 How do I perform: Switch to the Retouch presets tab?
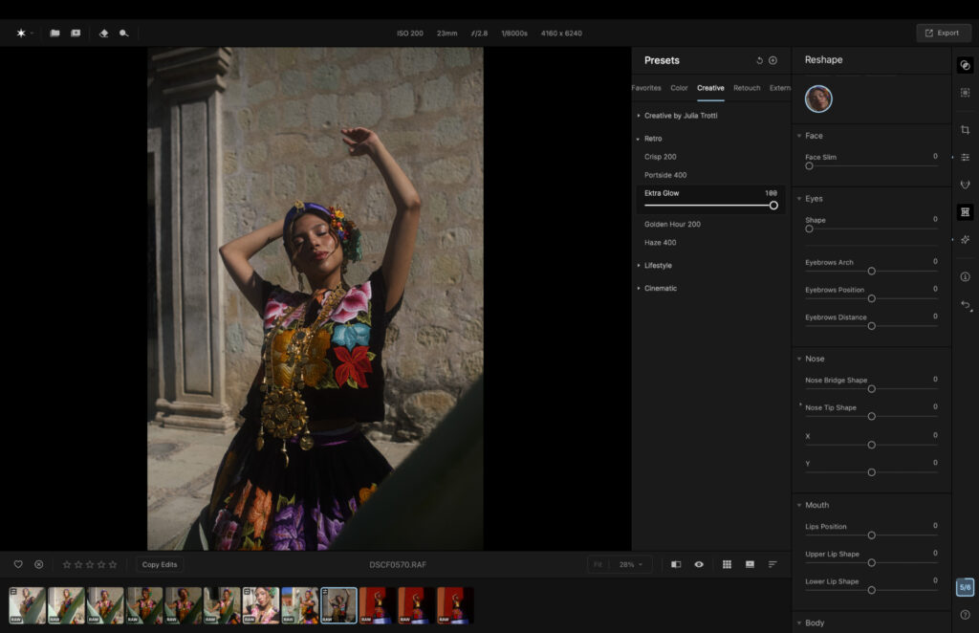(747, 88)
